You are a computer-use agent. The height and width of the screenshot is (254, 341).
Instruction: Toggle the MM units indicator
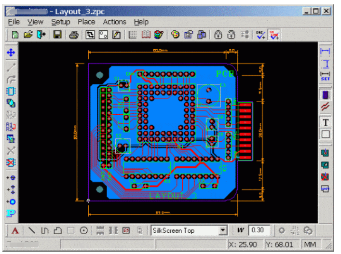click(x=309, y=244)
